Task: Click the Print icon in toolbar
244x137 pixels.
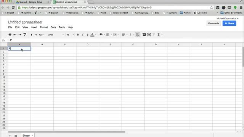Action: click(x=10, y=35)
